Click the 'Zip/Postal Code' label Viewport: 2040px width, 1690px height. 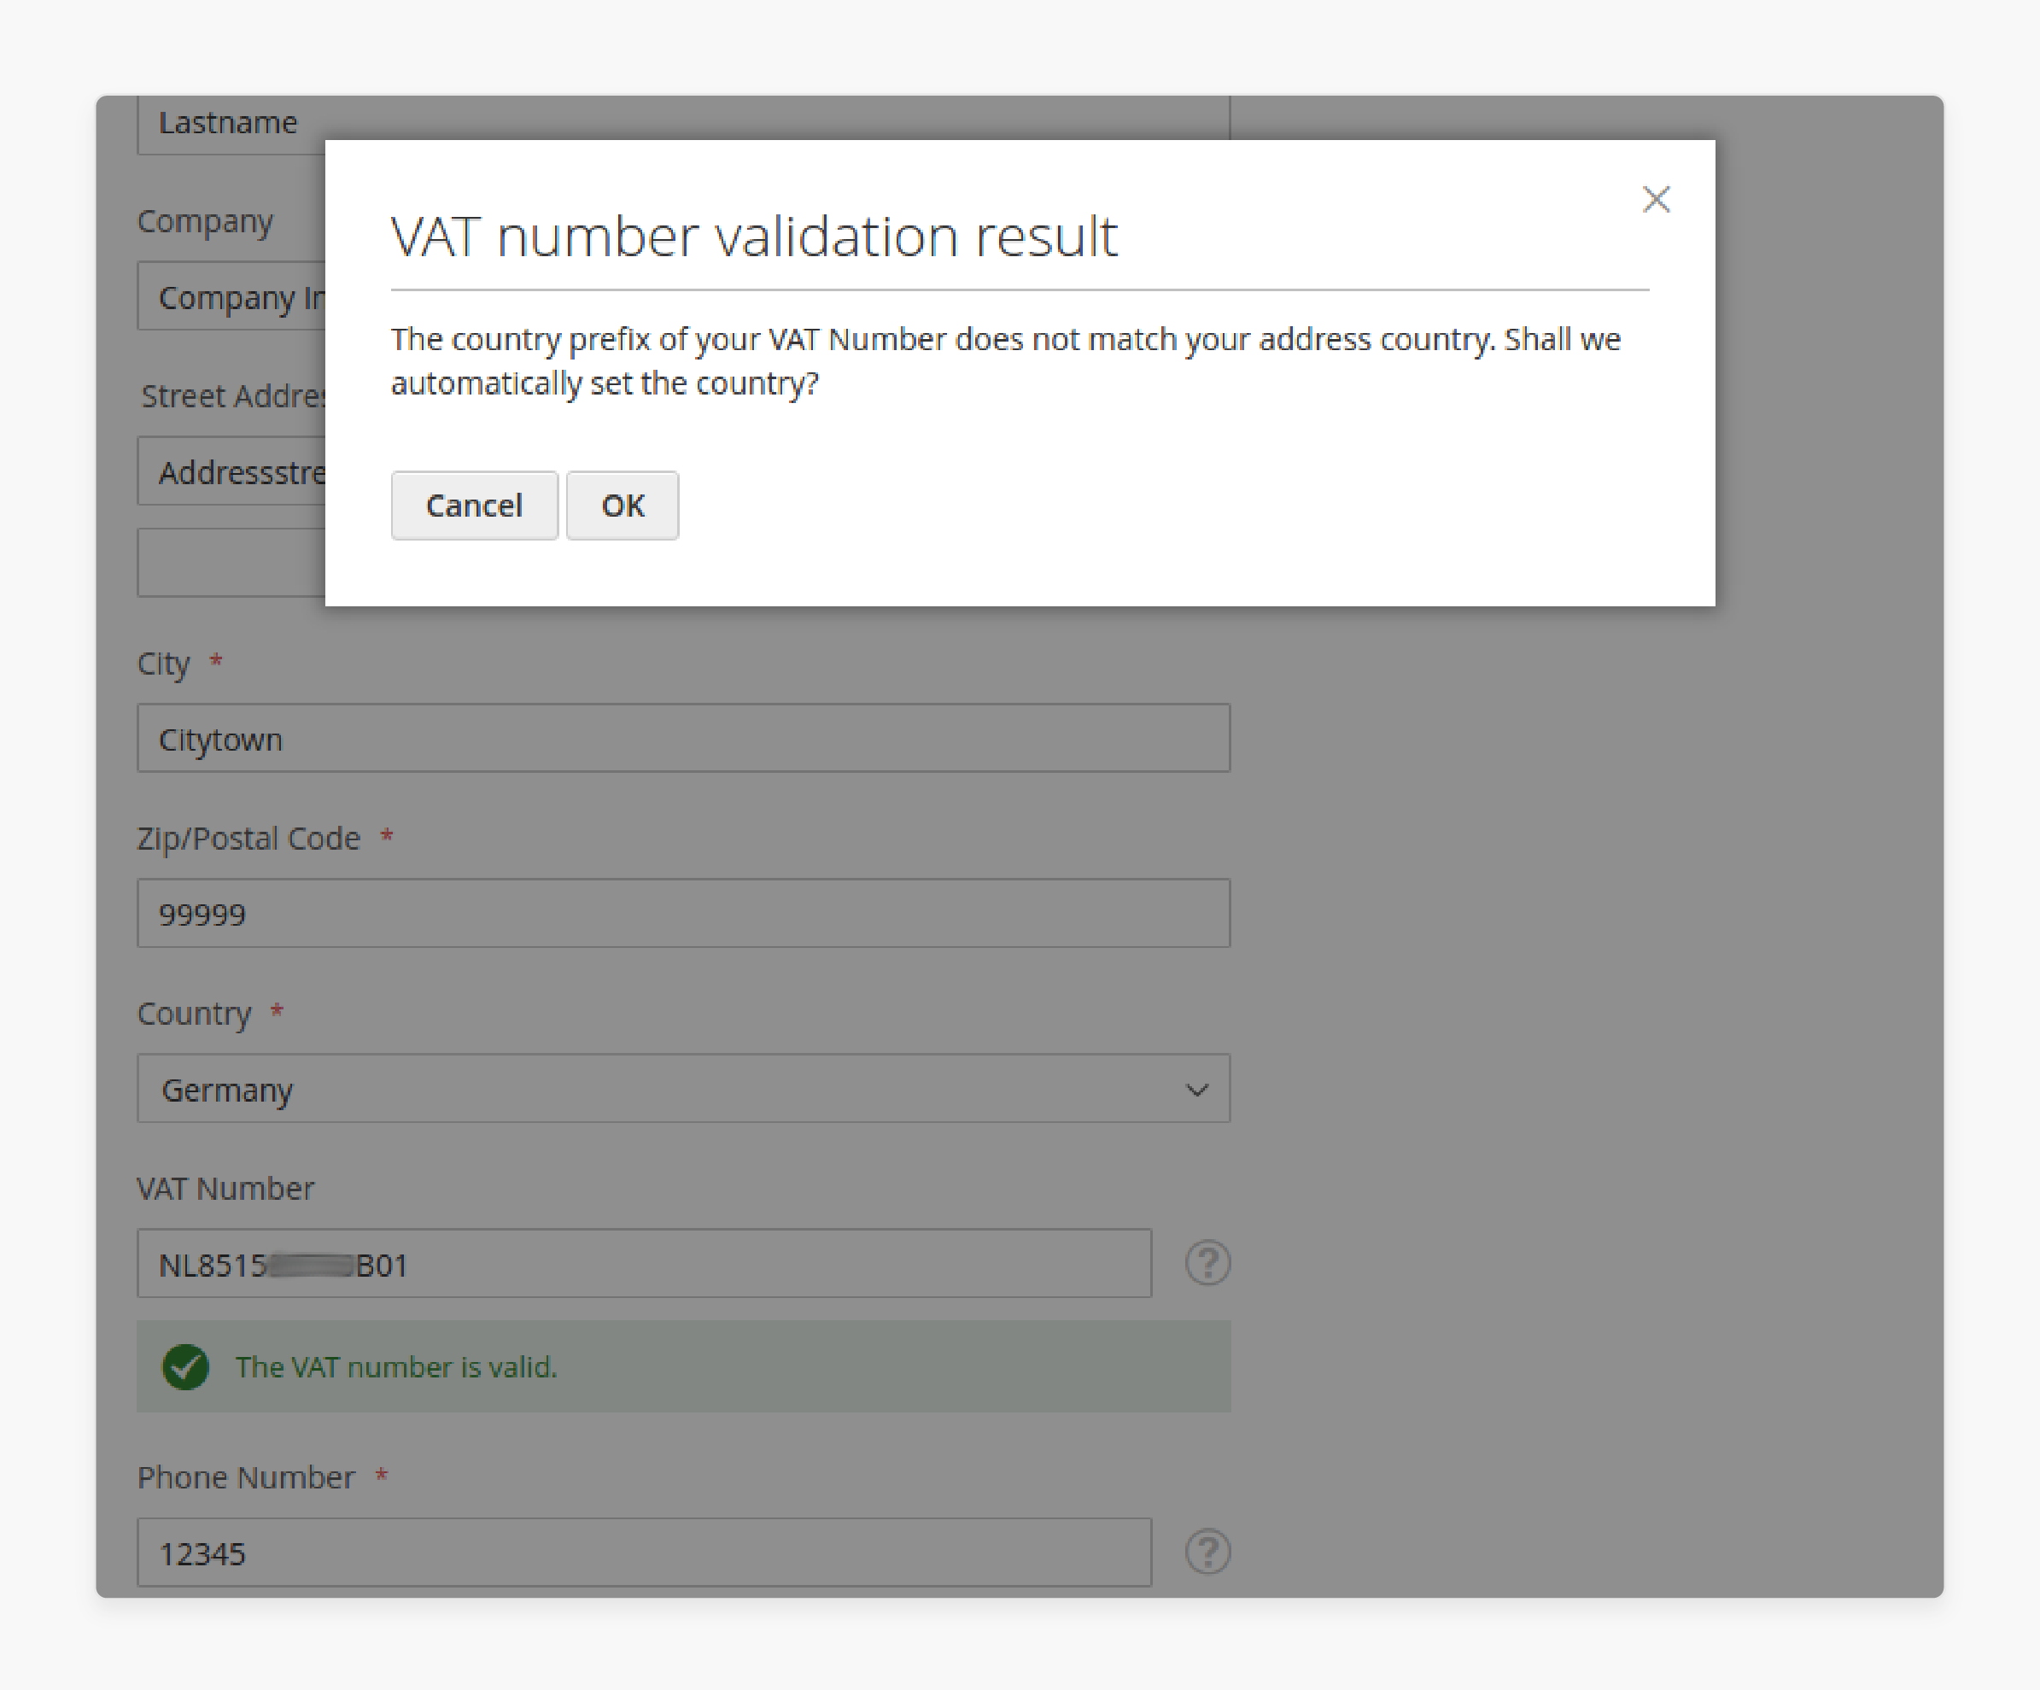[248, 839]
